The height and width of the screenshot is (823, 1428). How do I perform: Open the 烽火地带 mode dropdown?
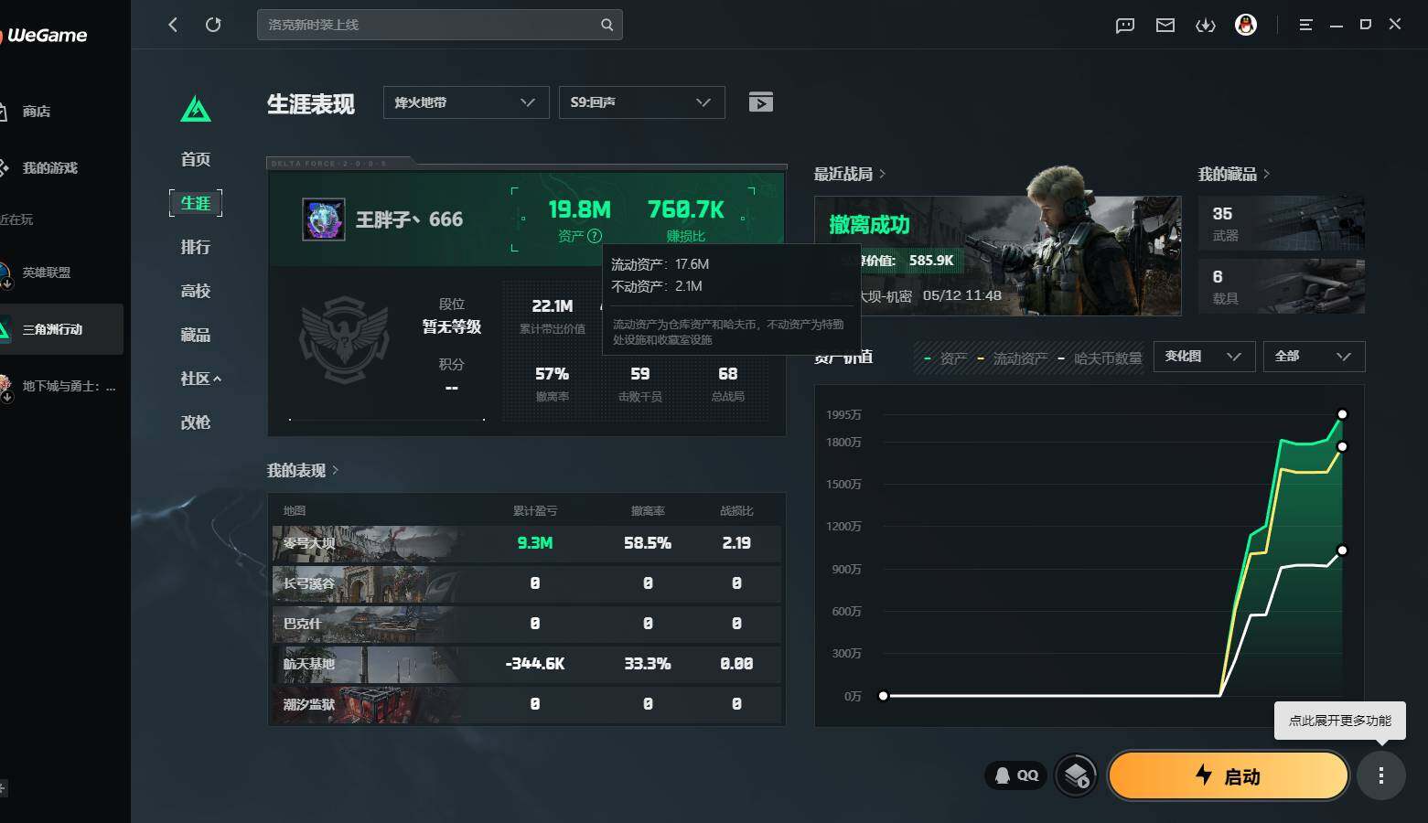tap(466, 102)
